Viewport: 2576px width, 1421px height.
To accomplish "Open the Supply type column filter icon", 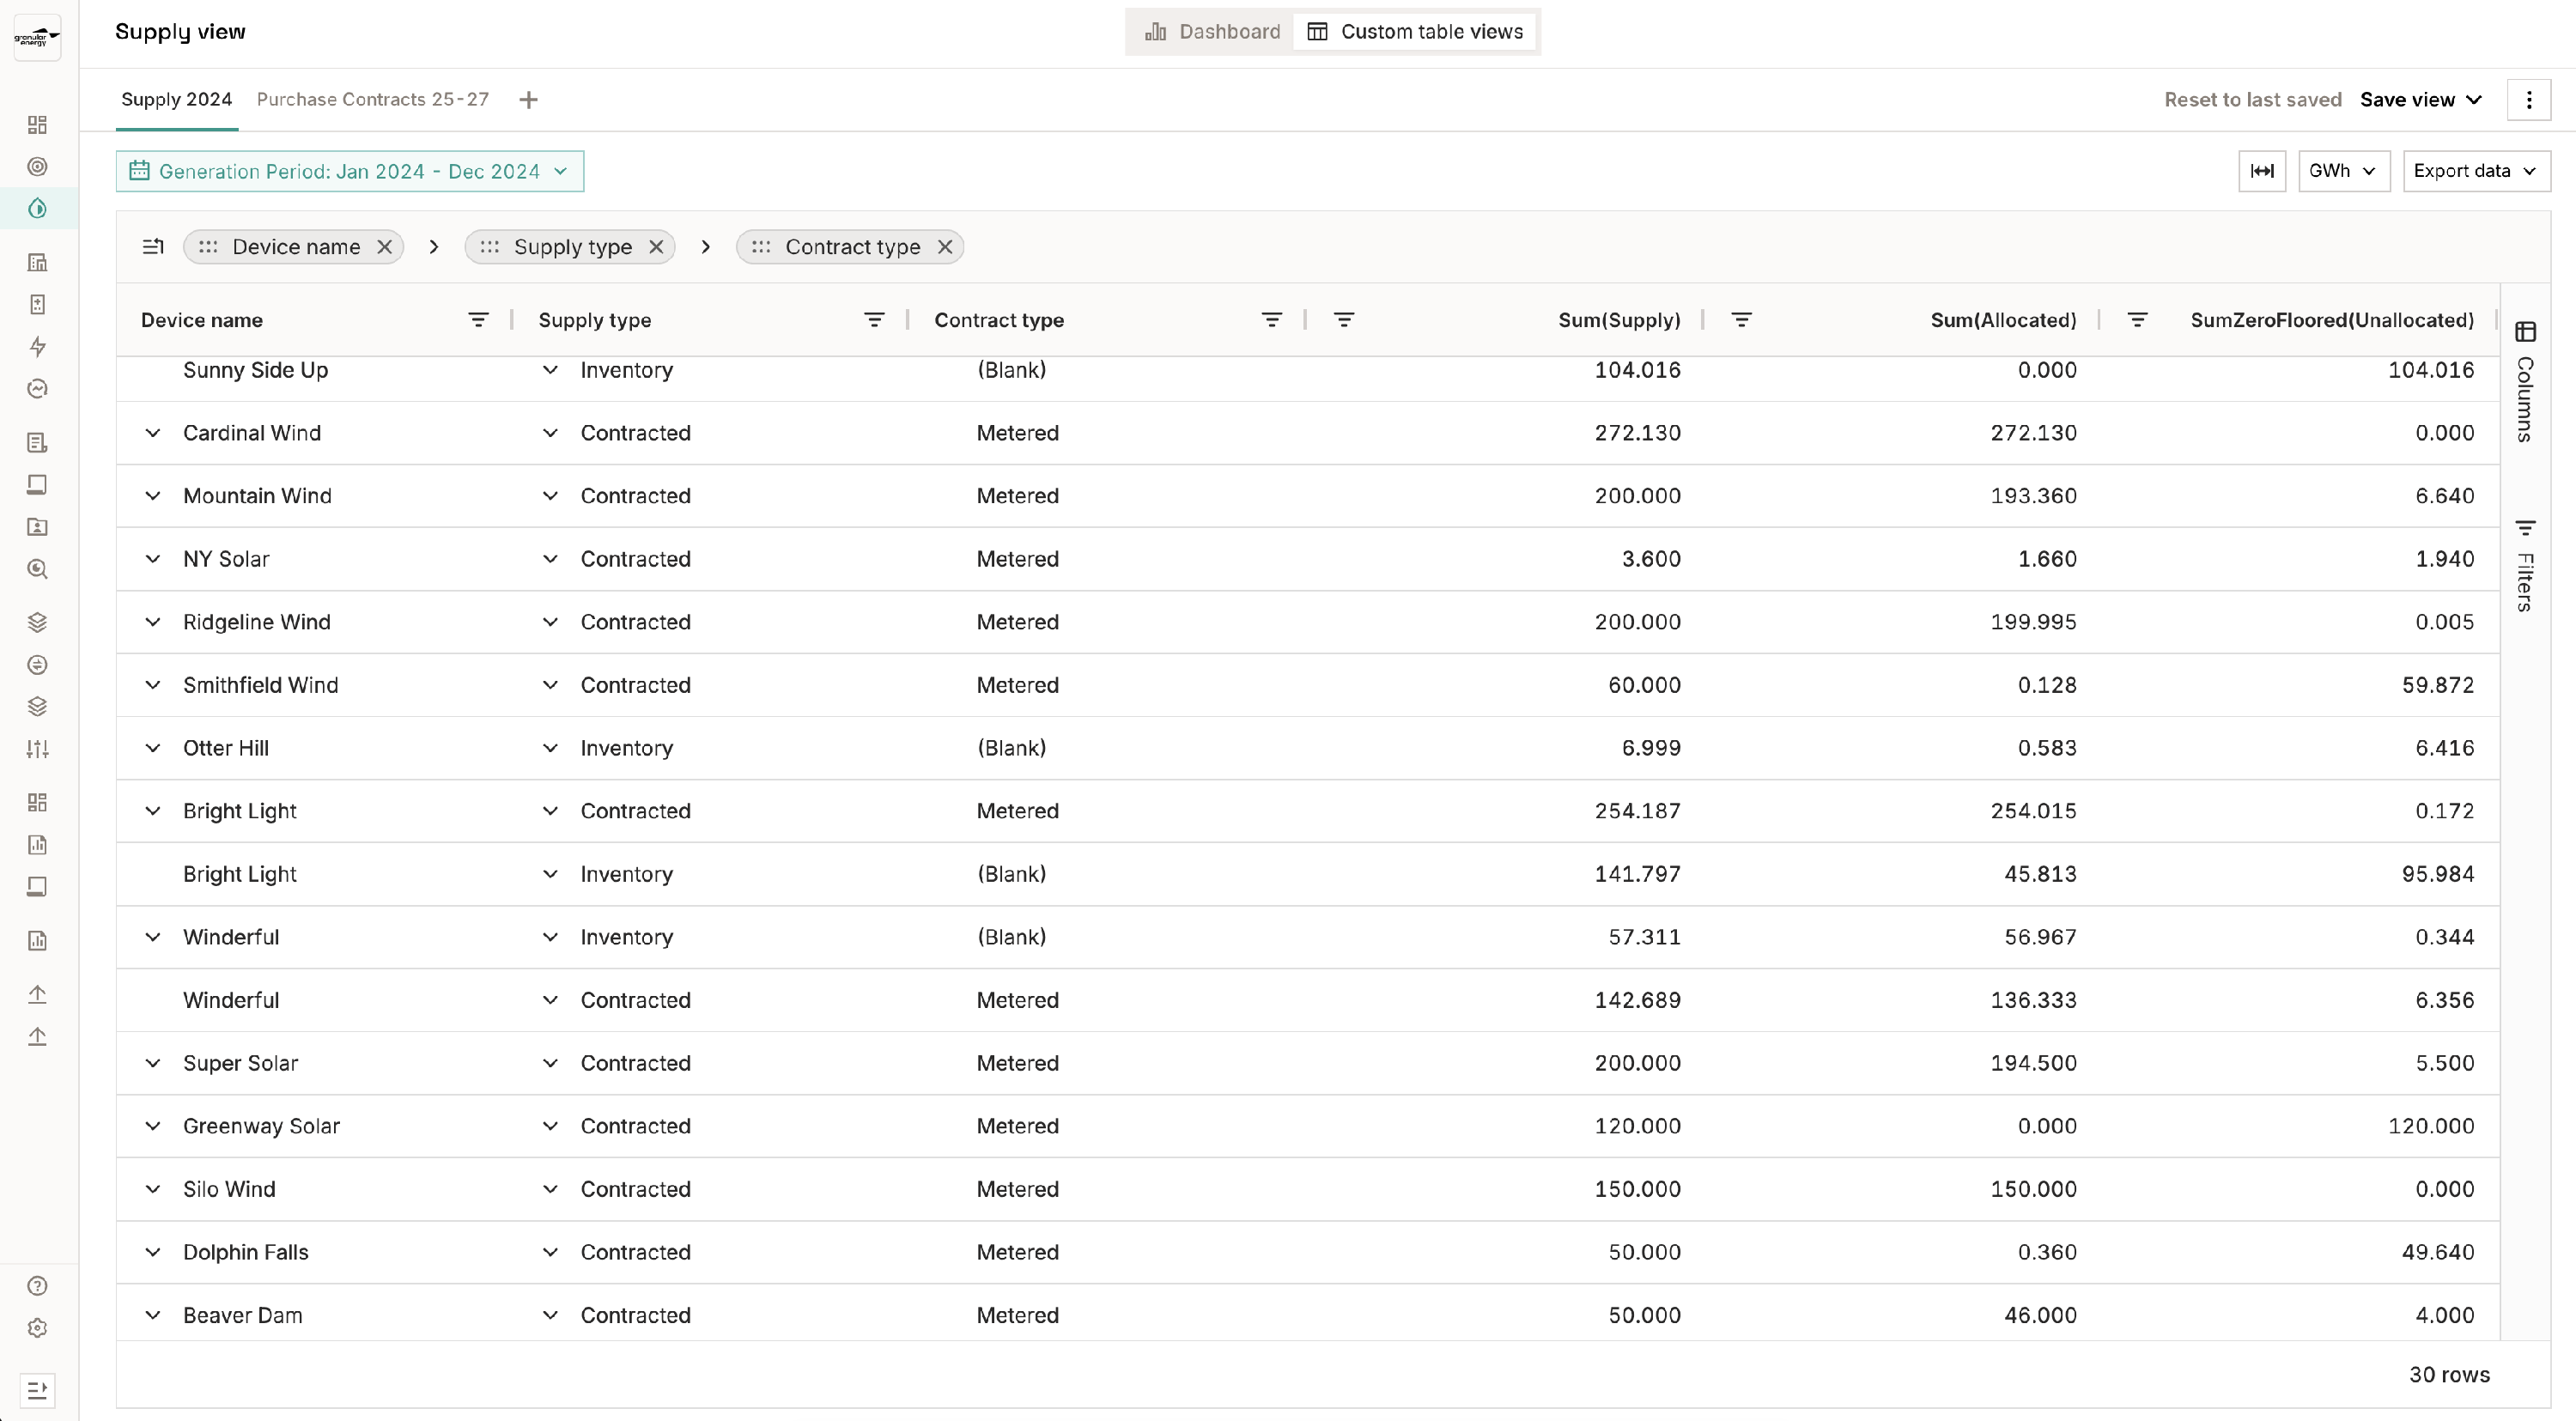I will tap(874, 320).
